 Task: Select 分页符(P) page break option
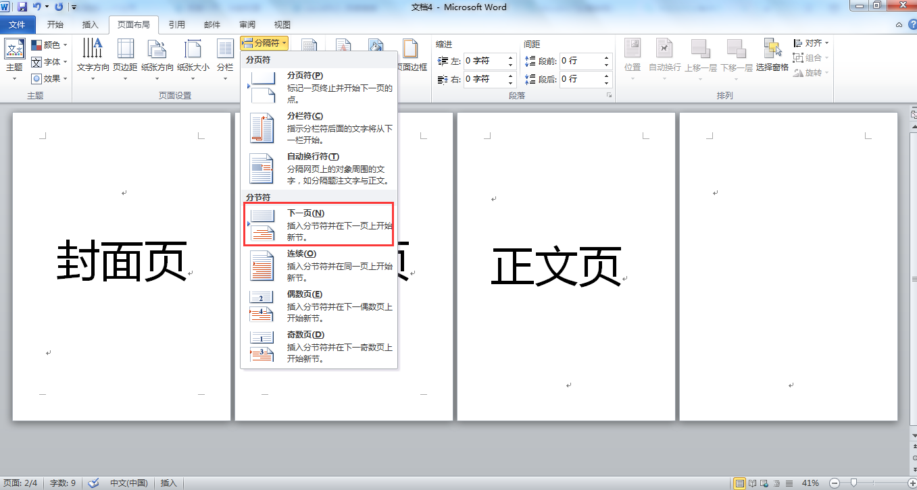click(319, 88)
